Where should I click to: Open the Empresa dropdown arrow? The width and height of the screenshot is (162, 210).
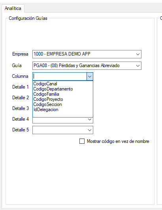[x=138, y=54]
